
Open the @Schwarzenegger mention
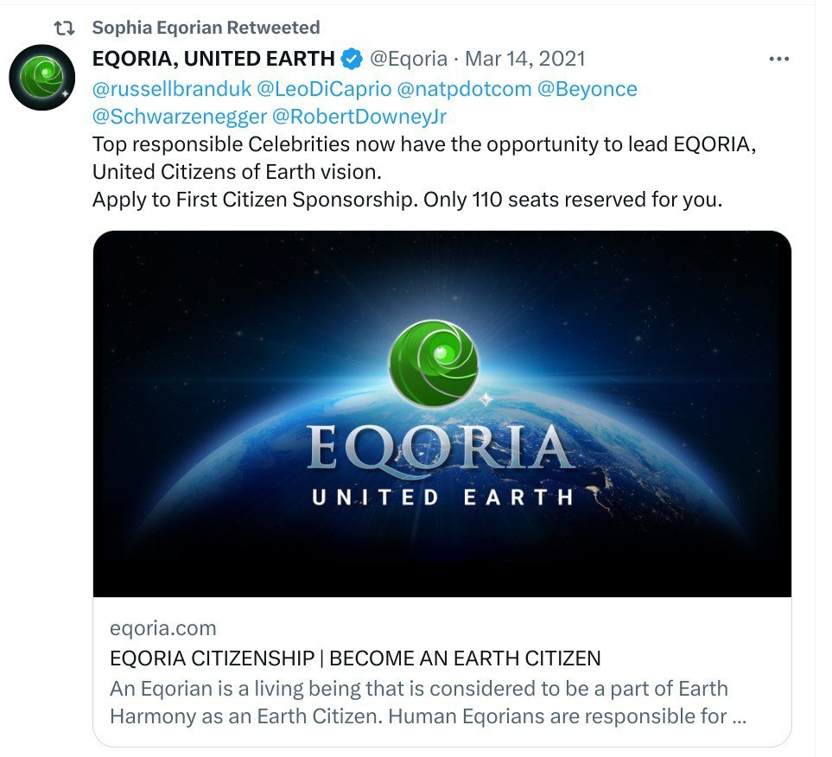click(180, 117)
